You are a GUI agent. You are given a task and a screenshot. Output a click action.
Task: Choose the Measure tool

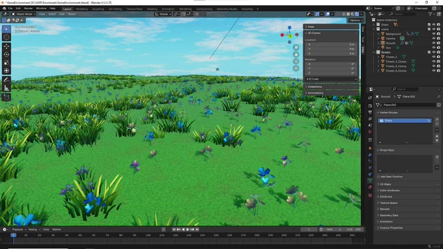click(7, 88)
